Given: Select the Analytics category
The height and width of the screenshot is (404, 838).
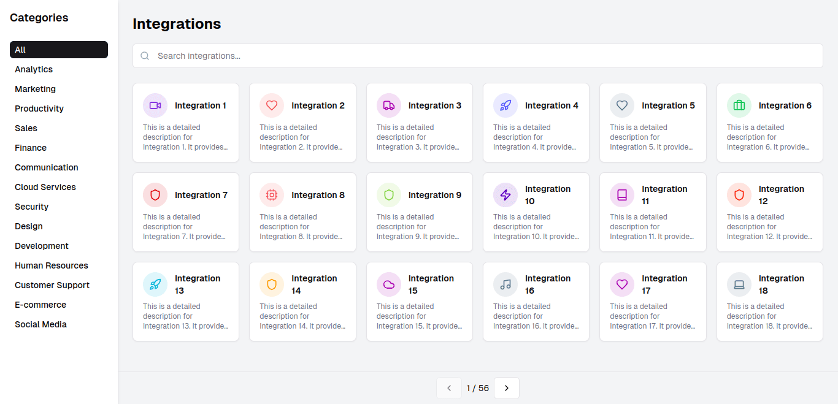Looking at the screenshot, I should click(x=34, y=69).
